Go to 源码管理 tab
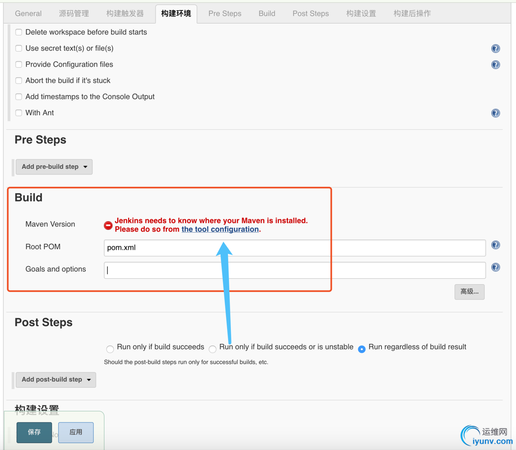The height and width of the screenshot is (450, 516). pyautogui.click(x=74, y=13)
